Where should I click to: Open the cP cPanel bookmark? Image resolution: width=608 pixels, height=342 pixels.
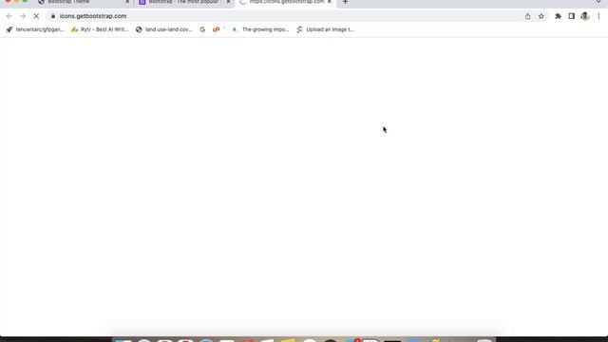(x=217, y=29)
